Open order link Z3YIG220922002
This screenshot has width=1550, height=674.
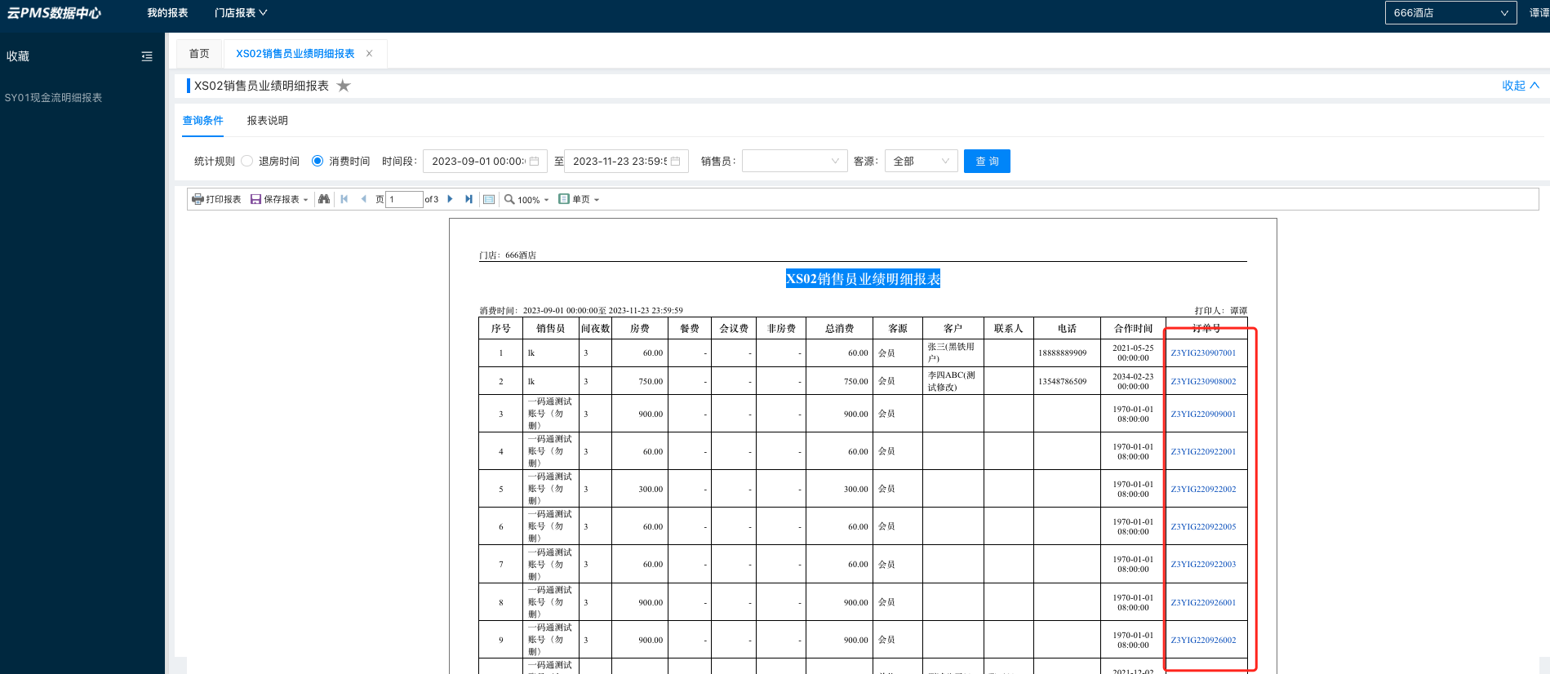(x=1203, y=490)
